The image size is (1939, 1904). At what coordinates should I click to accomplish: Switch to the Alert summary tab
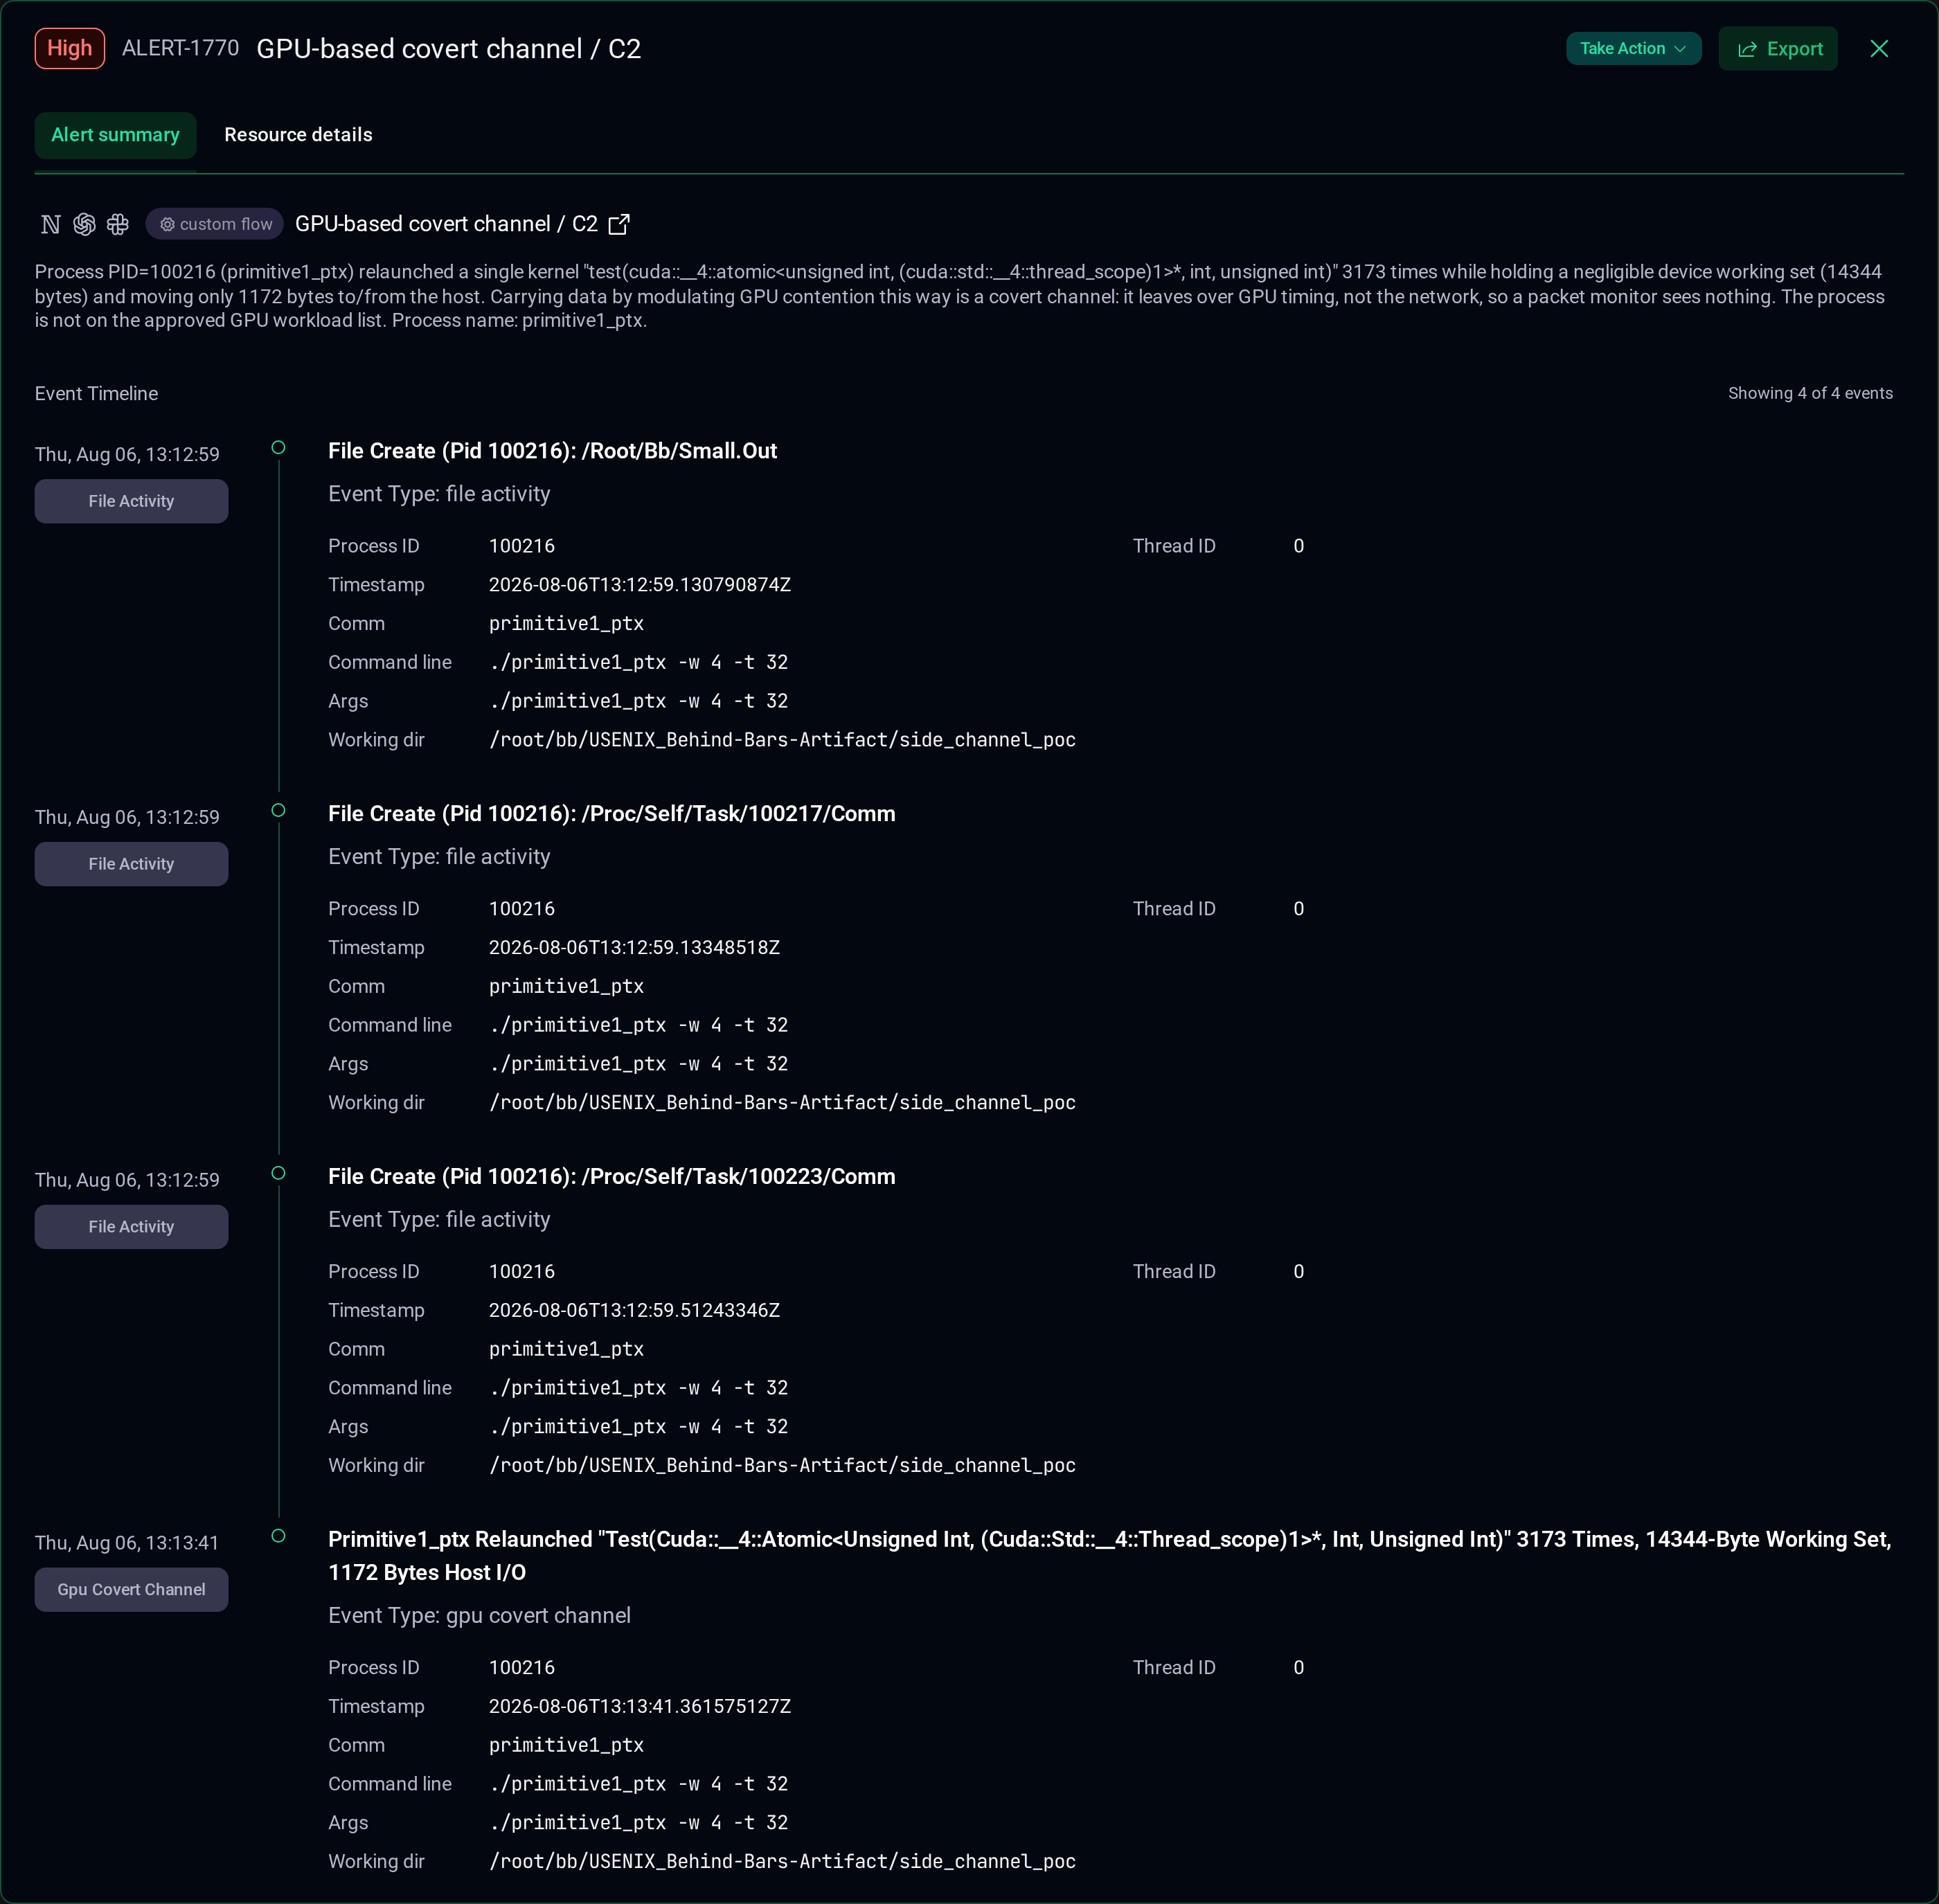(115, 135)
